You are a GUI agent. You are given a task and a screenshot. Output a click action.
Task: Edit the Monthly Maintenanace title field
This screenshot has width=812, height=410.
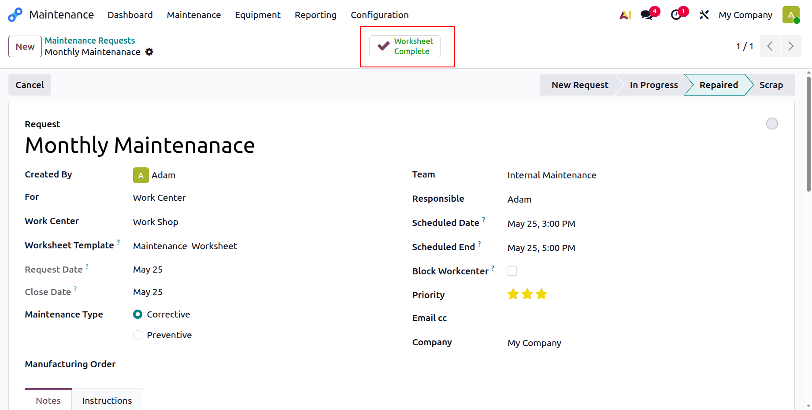point(140,145)
